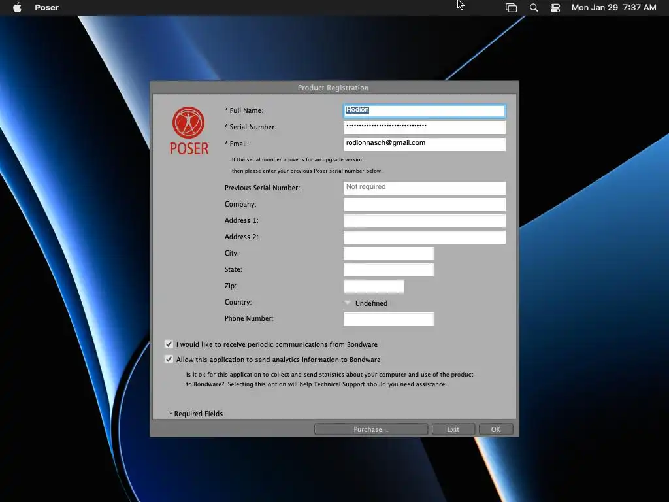Viewport: 669px width, 502px height.
Task: Click the "Zip:" label
Action: pyautogui.click(x=231, y=286)
